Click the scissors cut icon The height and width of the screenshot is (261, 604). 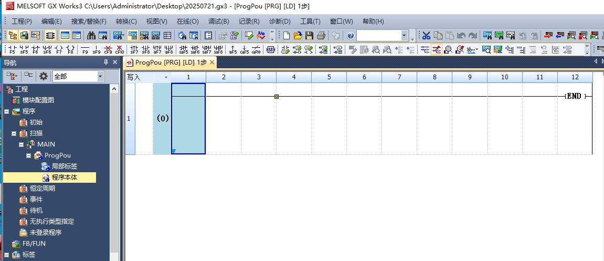click(426, 36)
